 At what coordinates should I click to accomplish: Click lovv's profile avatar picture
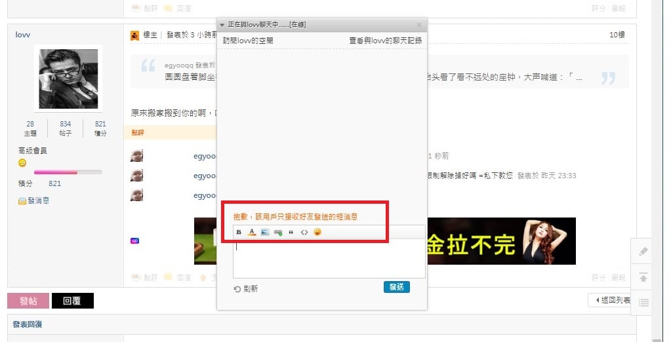68,78
